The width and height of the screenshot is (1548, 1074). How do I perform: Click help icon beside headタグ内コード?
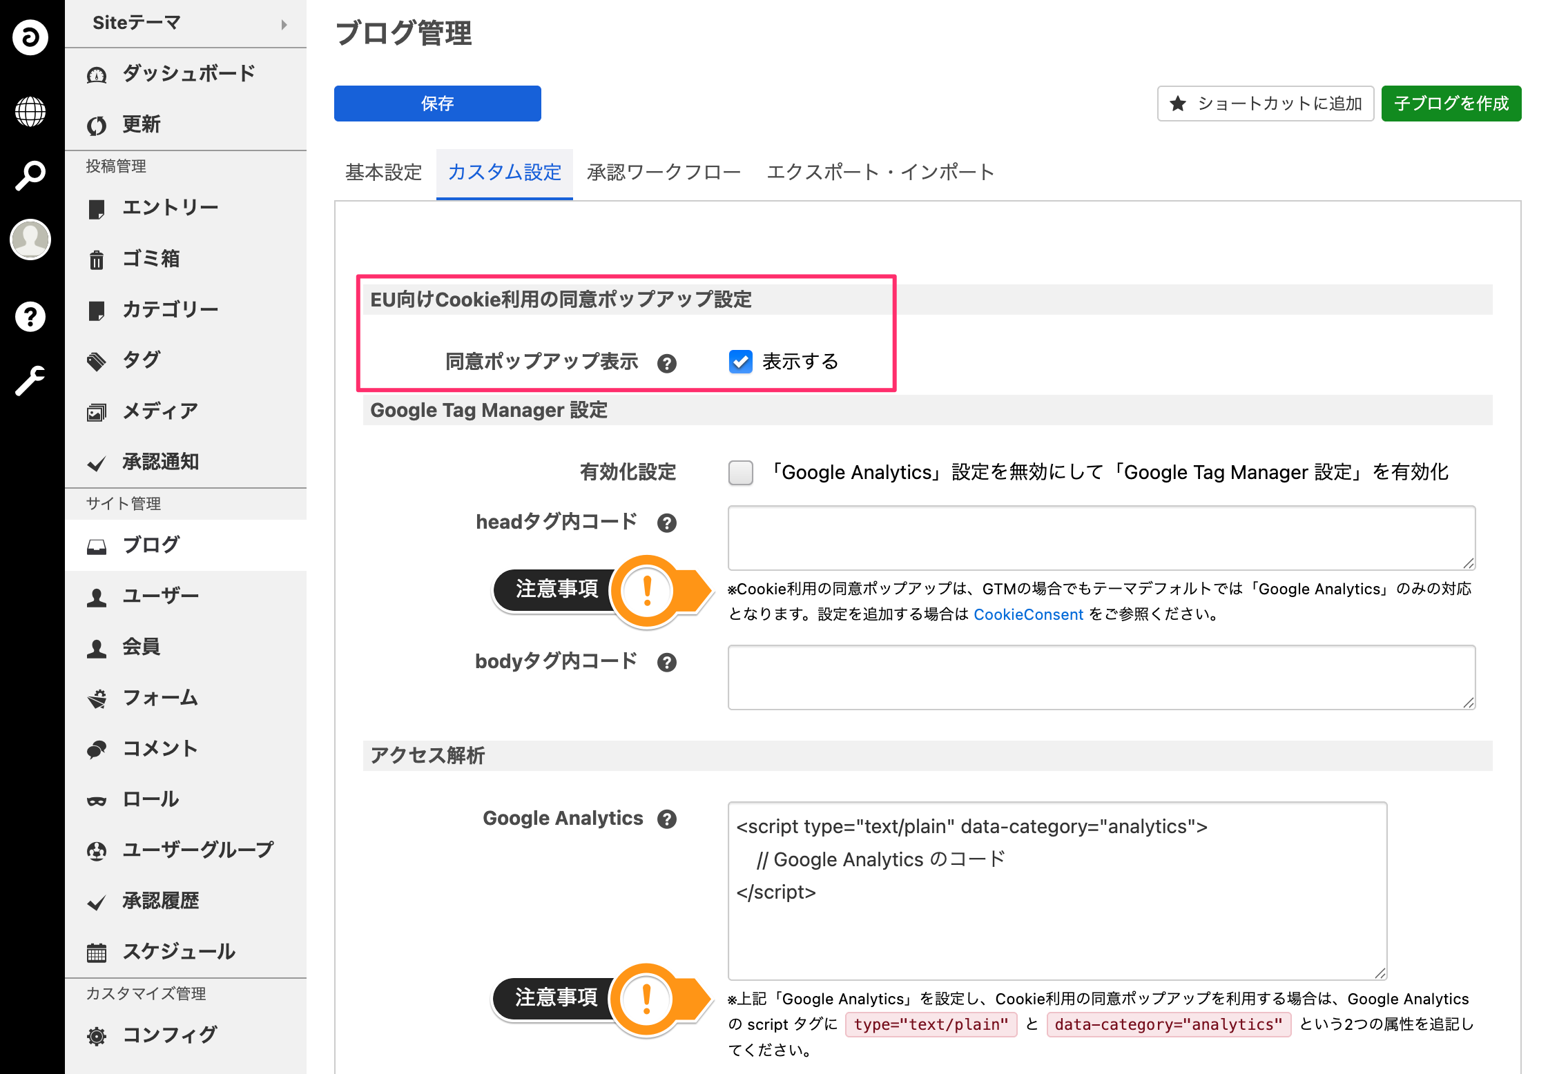(666, 523)
